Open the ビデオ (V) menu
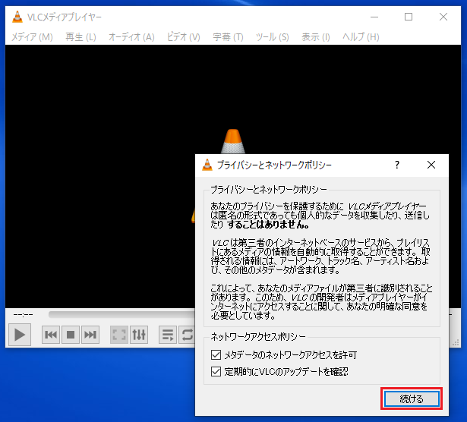The image size is (467, 422). [184, 37]
